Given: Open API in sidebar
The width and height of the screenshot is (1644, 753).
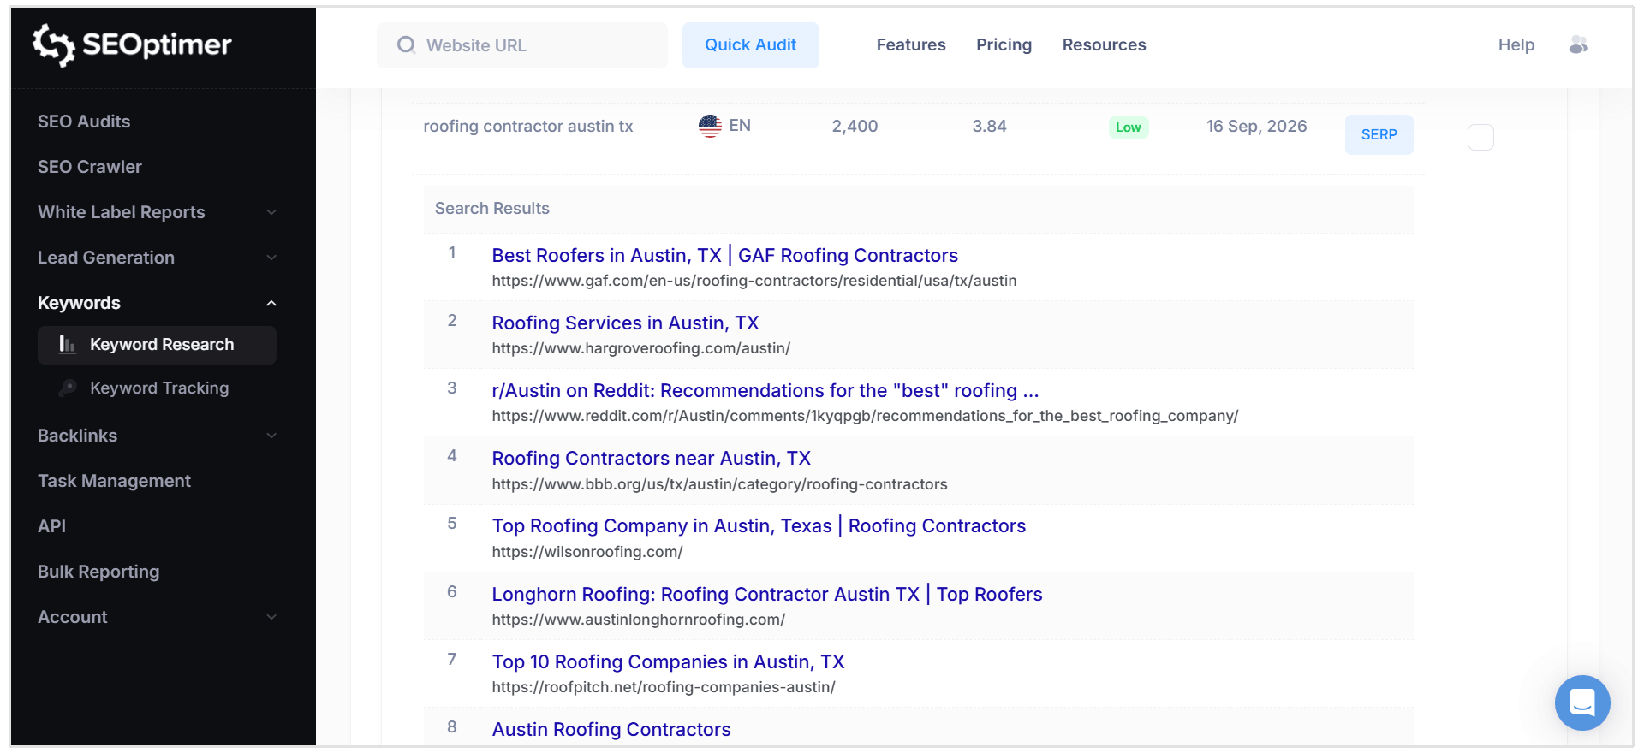Looking at the screenshot, I should tap(51, 526).
